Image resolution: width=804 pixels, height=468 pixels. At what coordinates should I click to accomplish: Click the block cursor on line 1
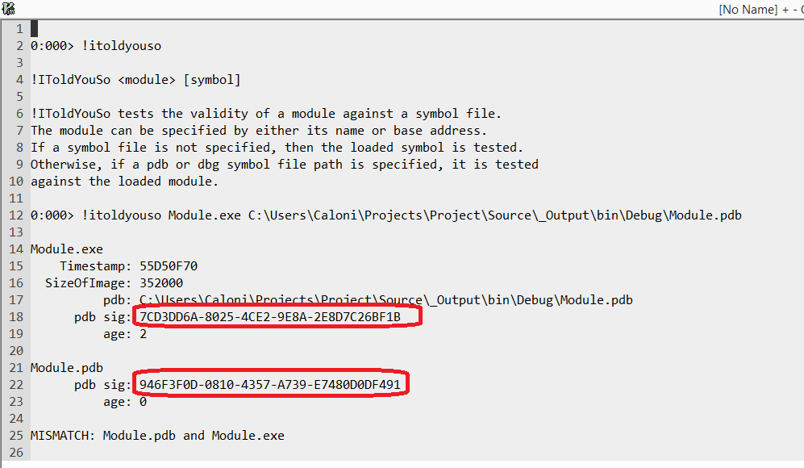point(35,29)
